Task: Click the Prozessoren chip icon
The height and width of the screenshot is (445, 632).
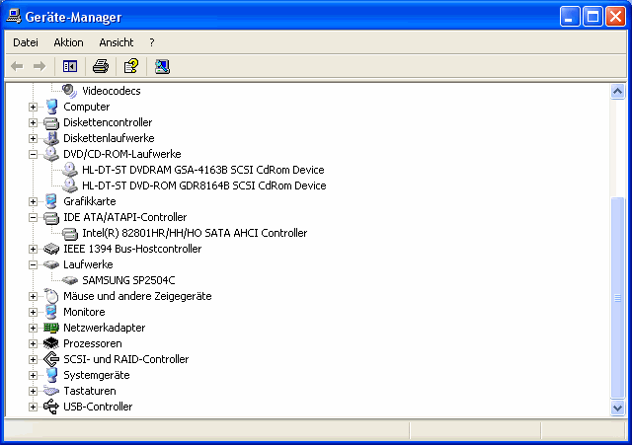Action: point(51,343)
